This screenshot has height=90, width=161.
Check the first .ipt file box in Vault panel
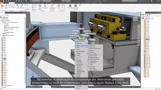[143, 20]
